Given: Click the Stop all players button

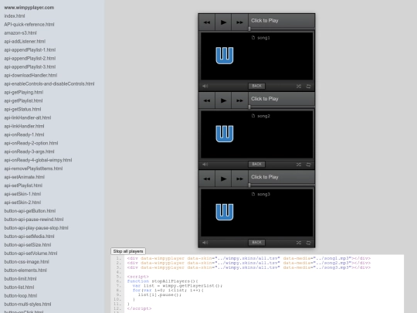Looking at the screenshot, I should (128, 251).
